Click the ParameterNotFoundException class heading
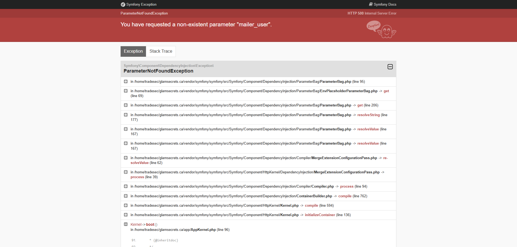This screenshot has width=517, height=247. point(158,71)
